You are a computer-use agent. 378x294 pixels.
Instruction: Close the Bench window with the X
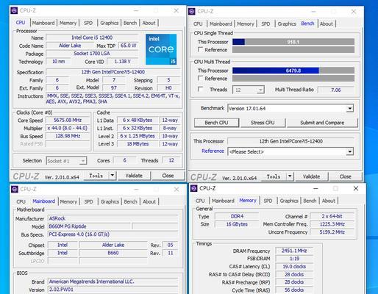(354, 12)
